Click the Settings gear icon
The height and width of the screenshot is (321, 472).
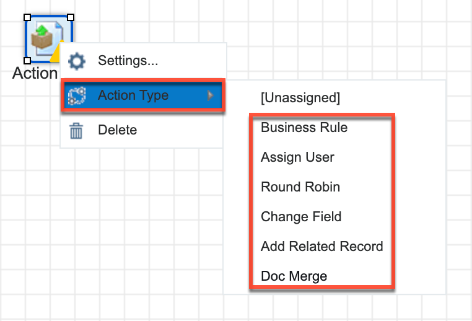click(x=77, y=61)
